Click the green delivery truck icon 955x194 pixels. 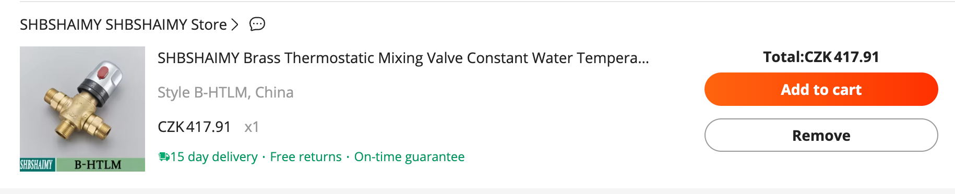point(164,156)
